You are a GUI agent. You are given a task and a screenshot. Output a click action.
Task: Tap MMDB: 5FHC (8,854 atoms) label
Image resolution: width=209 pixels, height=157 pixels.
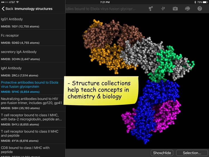tap(20, 92)
